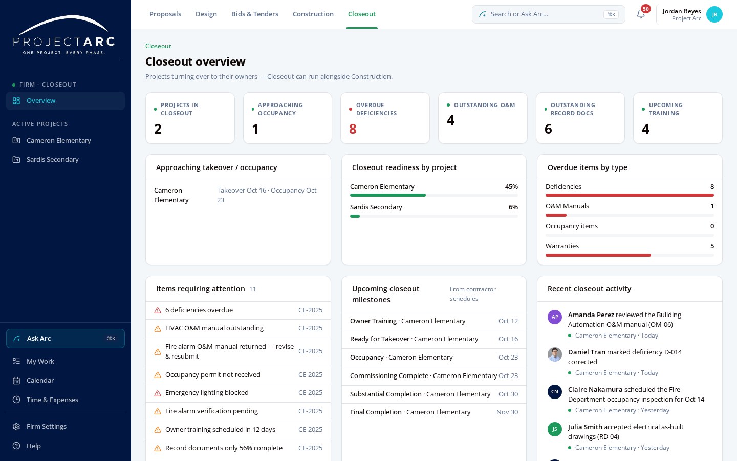Click the O&M Manuals overdue row

tap(630, 210)
